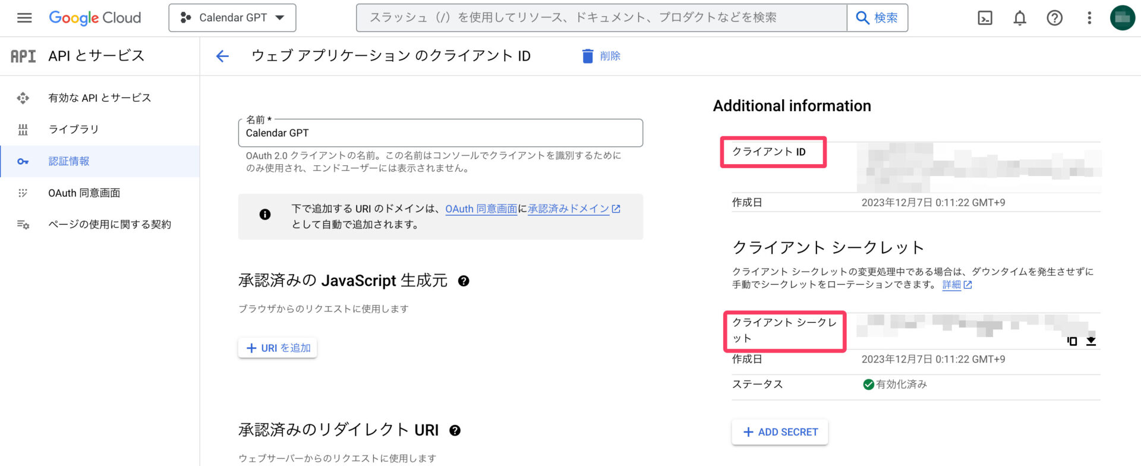
Task: Show help for 承認済みのリダイレクト URI
Action: coord(455,431)
